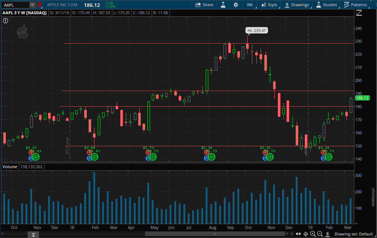Screen dimensions: 377x238
Task: Click the Volume study label
Action: point(10,167)
